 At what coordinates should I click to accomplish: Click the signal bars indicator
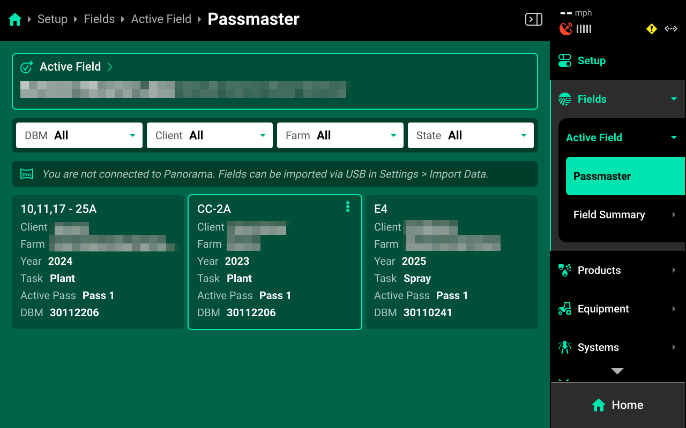point(584,29)
